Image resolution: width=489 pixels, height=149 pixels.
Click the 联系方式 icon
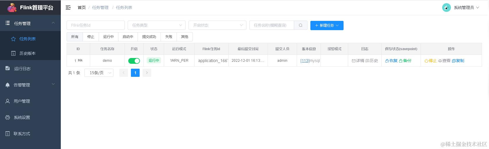[8, 134]
